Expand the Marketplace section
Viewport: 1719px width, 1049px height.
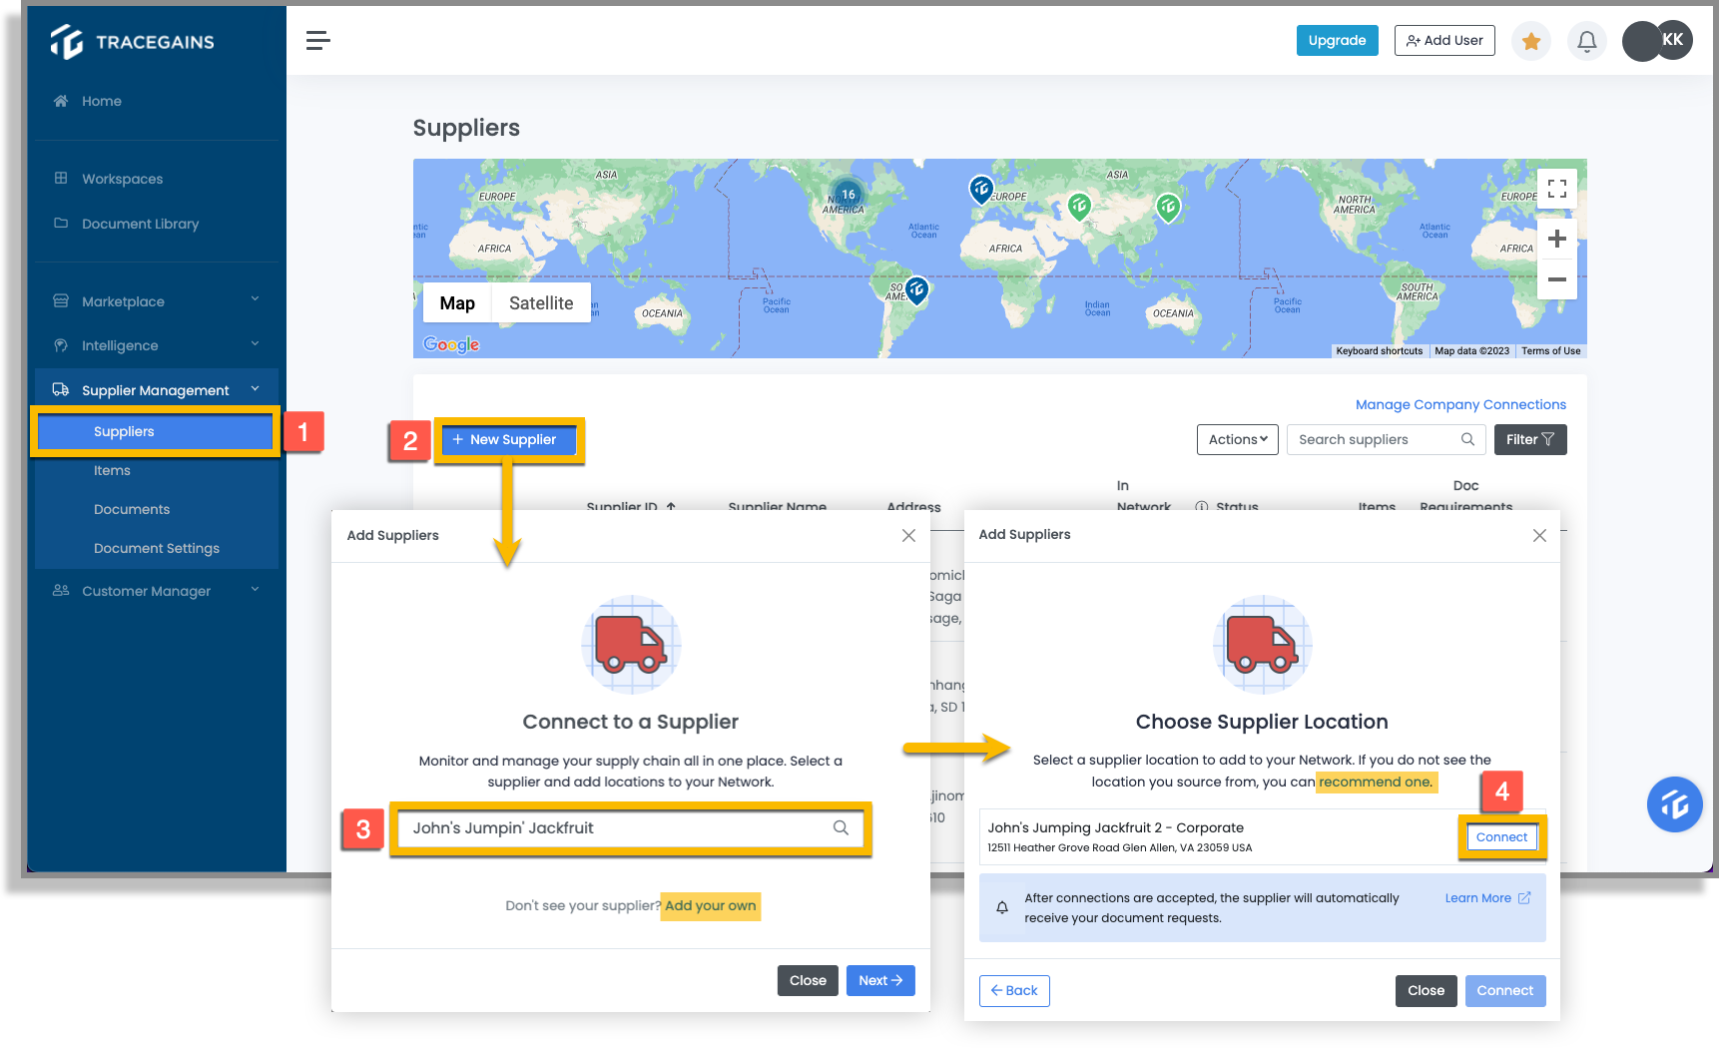tap(122, 300)
